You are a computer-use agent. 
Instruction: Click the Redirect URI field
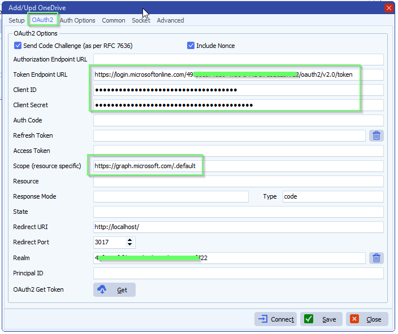[239, 227]
